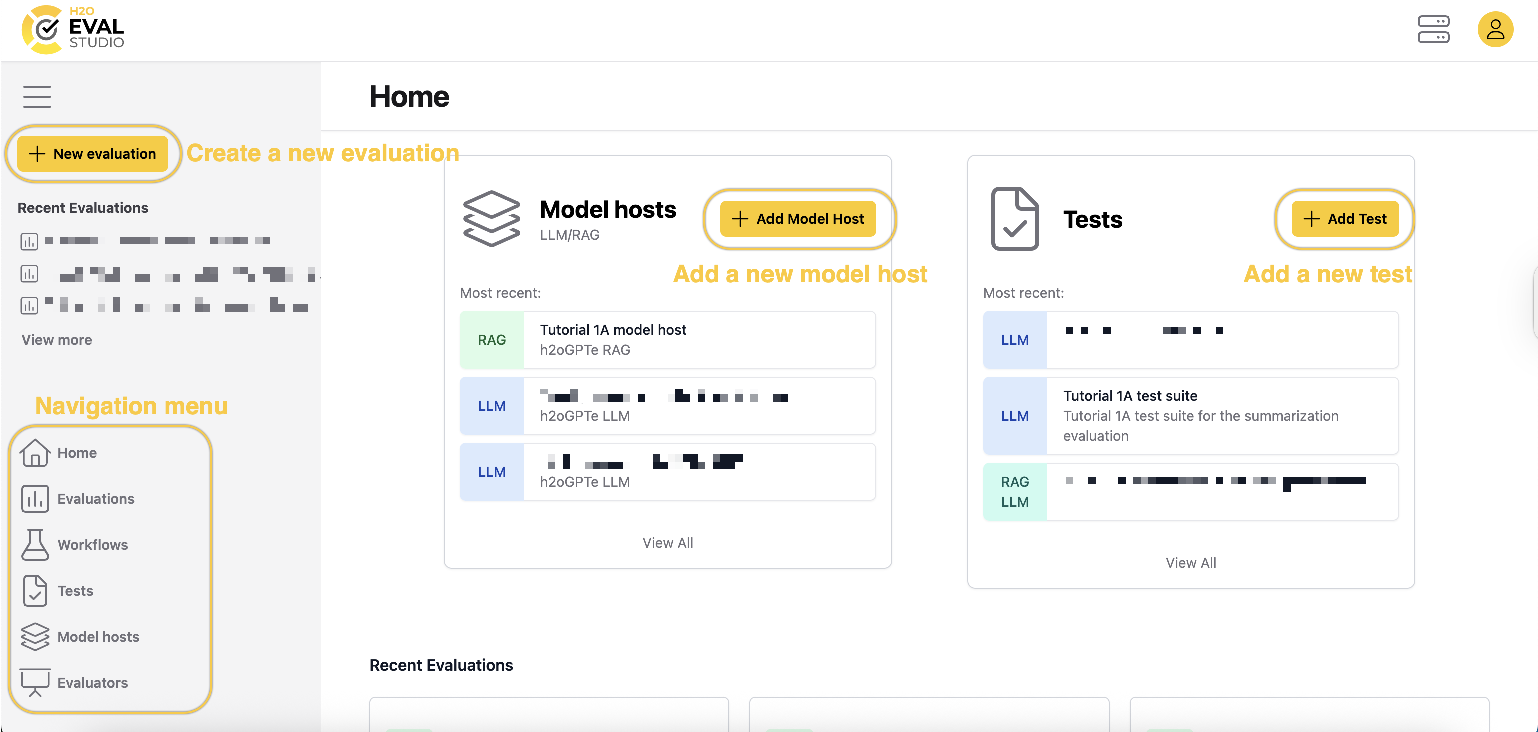Open Evaluations via the bar-chart icon
The width and height of the screenshot is (1538, 732).
[35, 499]
